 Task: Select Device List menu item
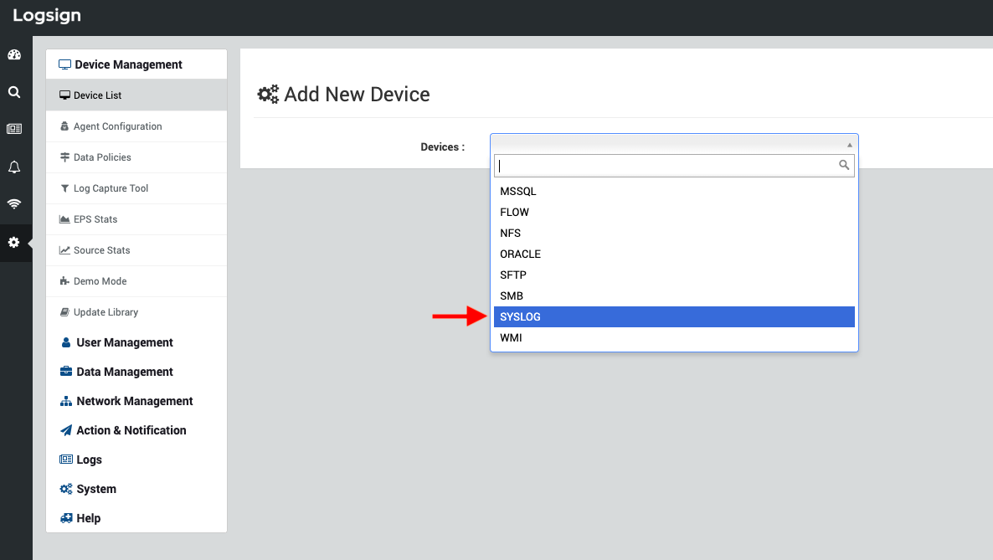136,95
